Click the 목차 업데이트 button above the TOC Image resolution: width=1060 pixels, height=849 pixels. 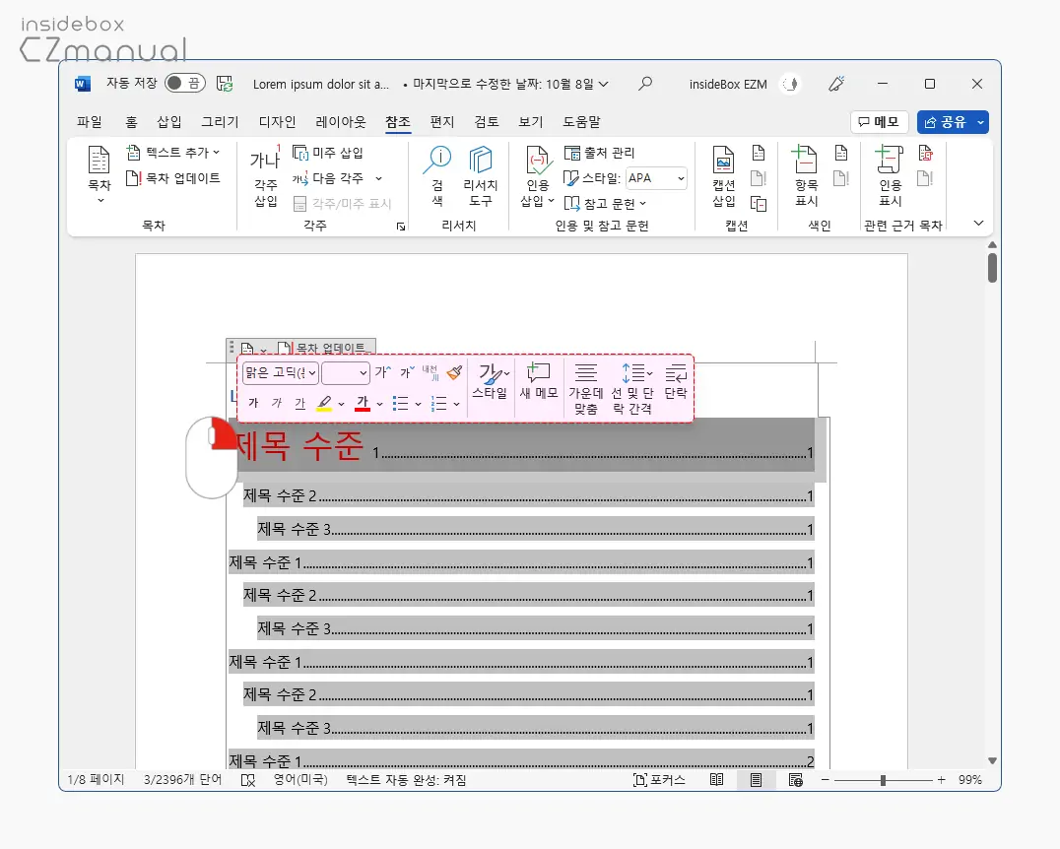pyautogui.click(x=329, y=347)
